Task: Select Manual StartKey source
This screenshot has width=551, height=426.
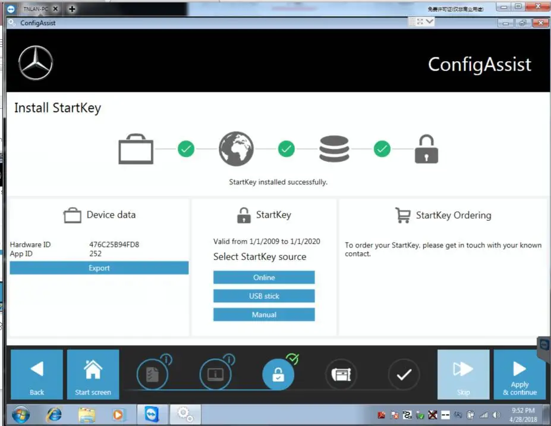Action: (264, 315)
